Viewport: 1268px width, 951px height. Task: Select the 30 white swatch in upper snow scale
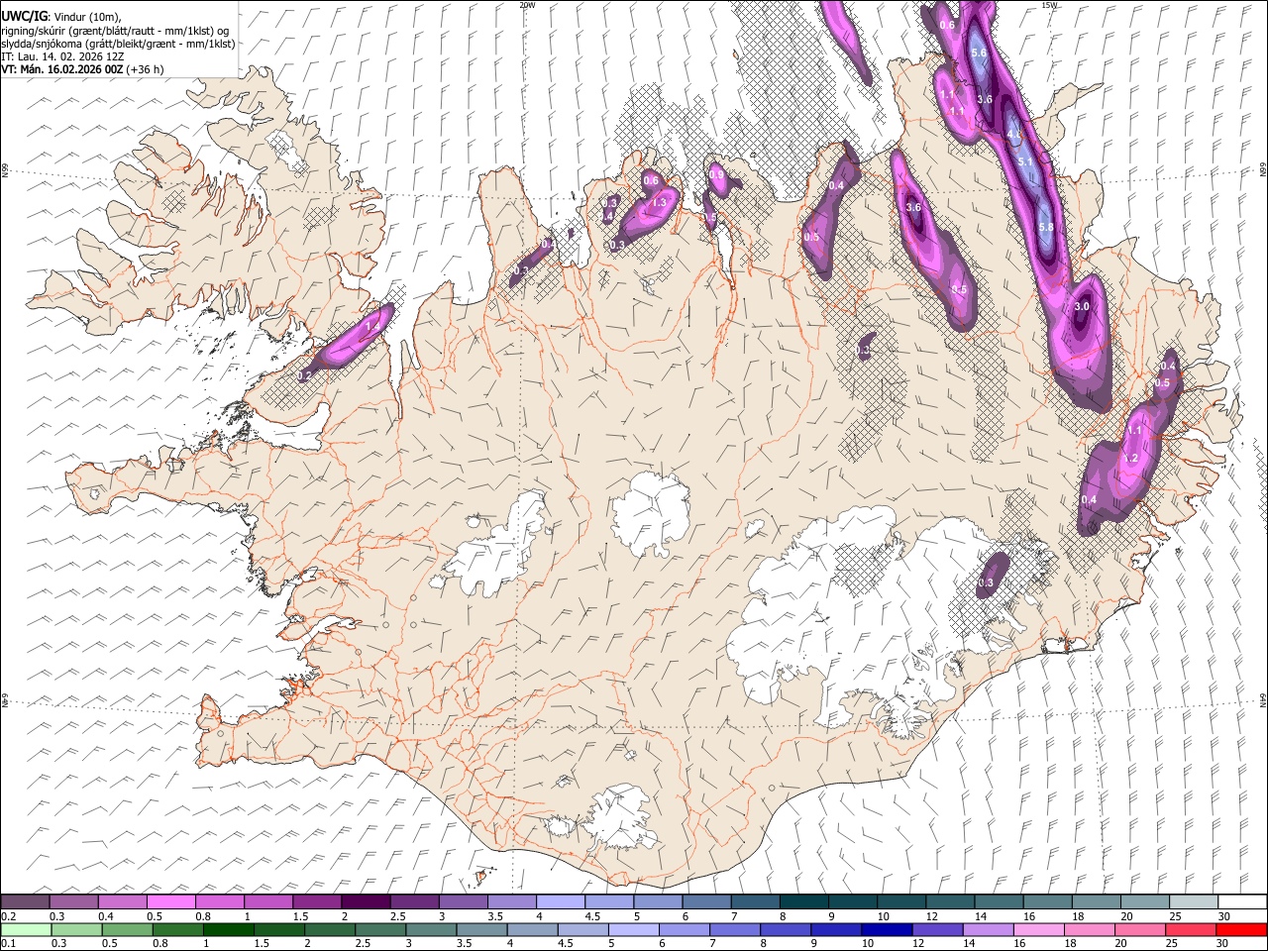tap(1242, 901)
